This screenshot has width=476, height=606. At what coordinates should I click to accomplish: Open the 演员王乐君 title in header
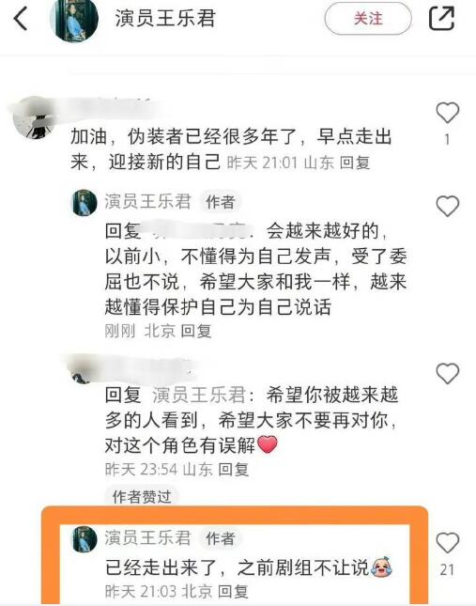165,19
